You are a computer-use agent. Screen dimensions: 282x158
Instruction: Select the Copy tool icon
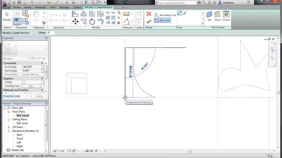[x=84, y=22]
